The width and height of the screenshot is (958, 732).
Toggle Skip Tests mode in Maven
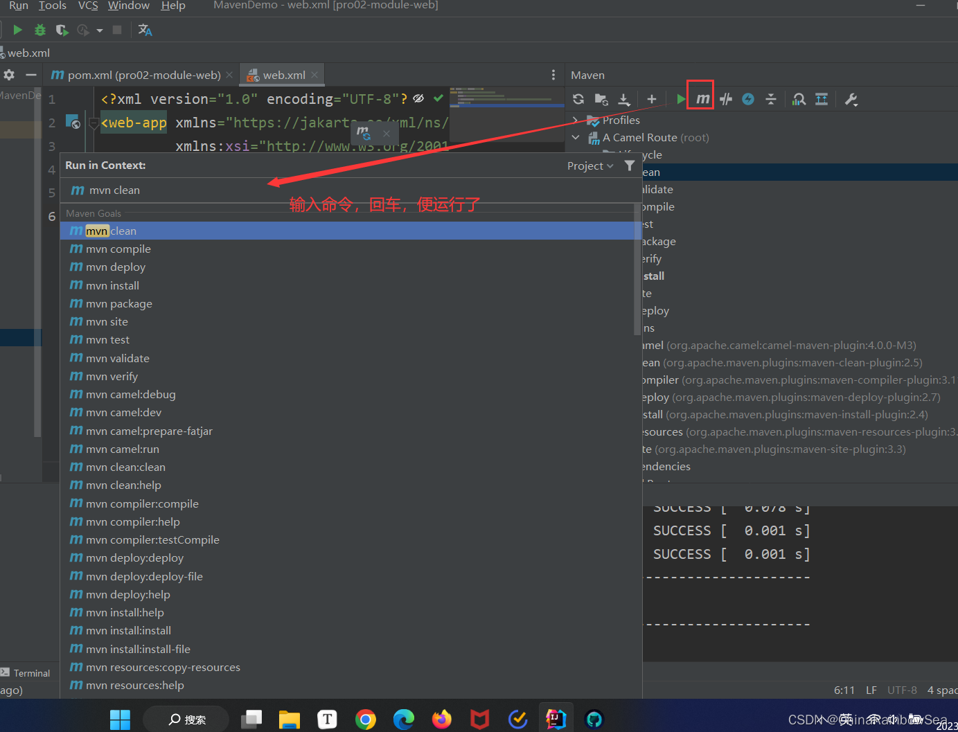[x=748, y=99]
